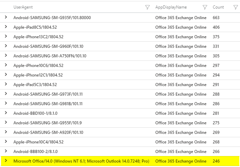240x167 pixels.
Task: Select the Apple-iPhone10C4/1804.52 user agent text
Action: click(x=38, y=142)
